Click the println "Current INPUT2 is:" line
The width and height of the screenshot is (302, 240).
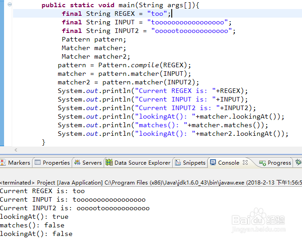156,108
